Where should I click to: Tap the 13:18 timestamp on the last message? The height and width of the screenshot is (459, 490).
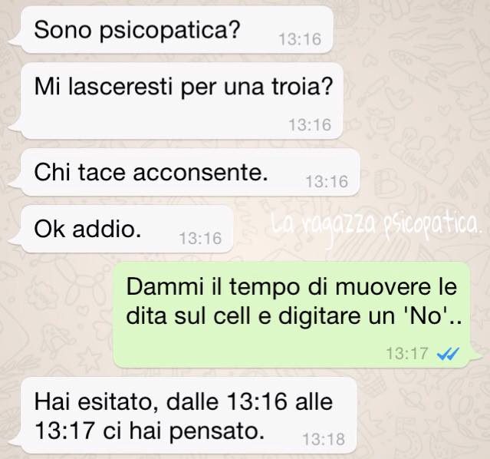pos(324,439)
